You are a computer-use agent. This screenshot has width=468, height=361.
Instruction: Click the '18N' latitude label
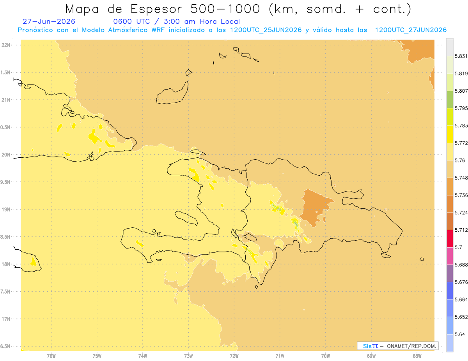tap(6, 264)
